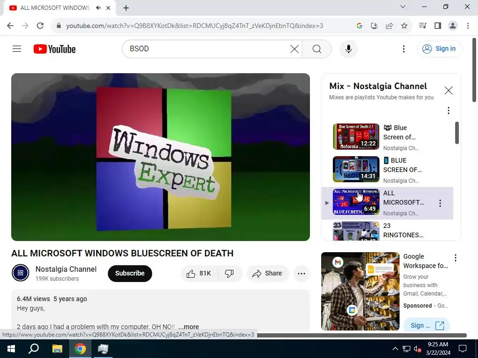Screen dimensions: 478x358
Task: Click the magnifier search button
Action: coord(317,48)
